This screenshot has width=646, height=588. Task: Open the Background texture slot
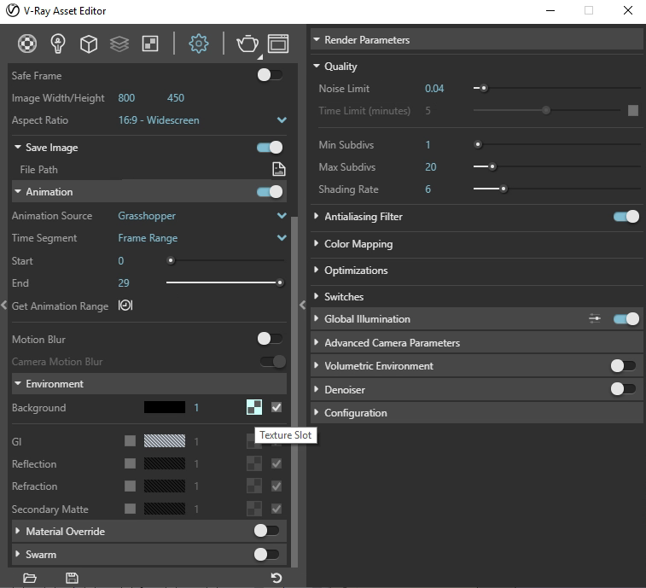(x=254, y=407)
